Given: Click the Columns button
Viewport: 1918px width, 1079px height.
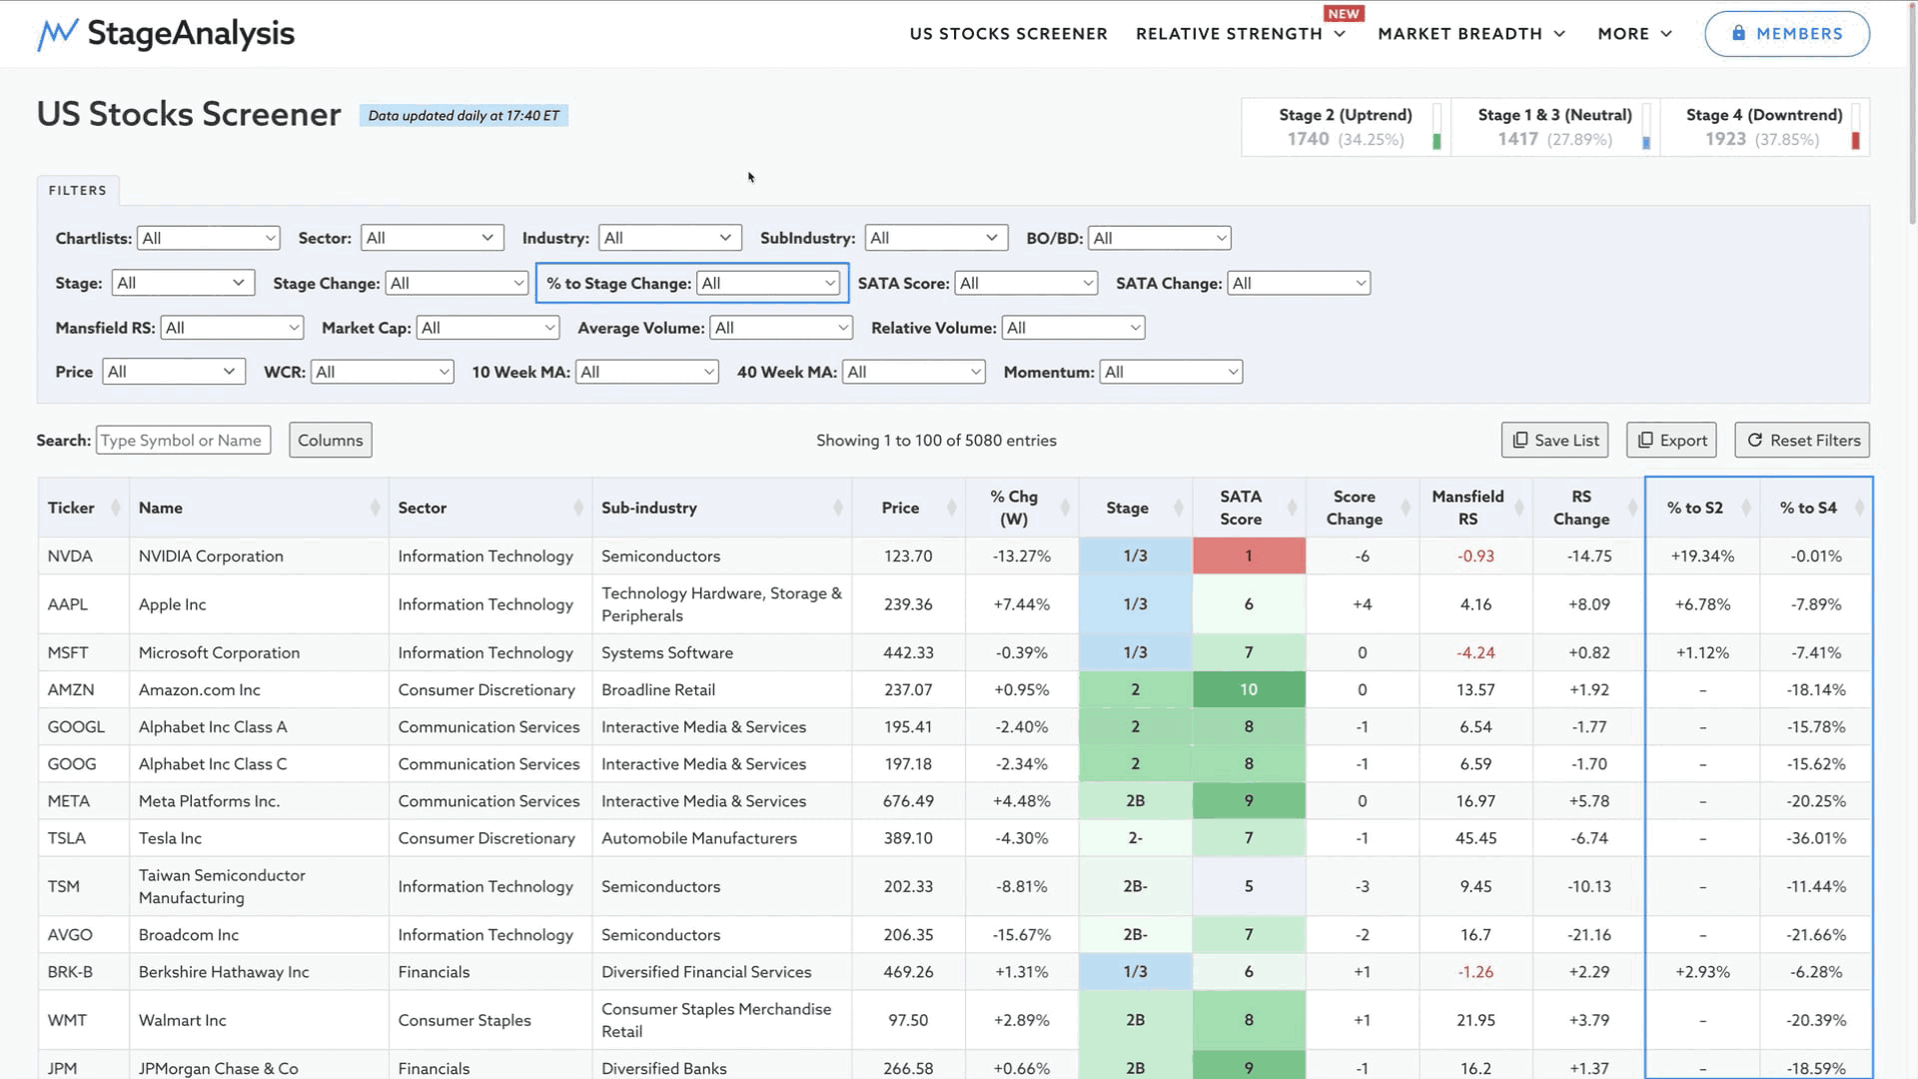Looking at the screenshot, I should point(330,441).
